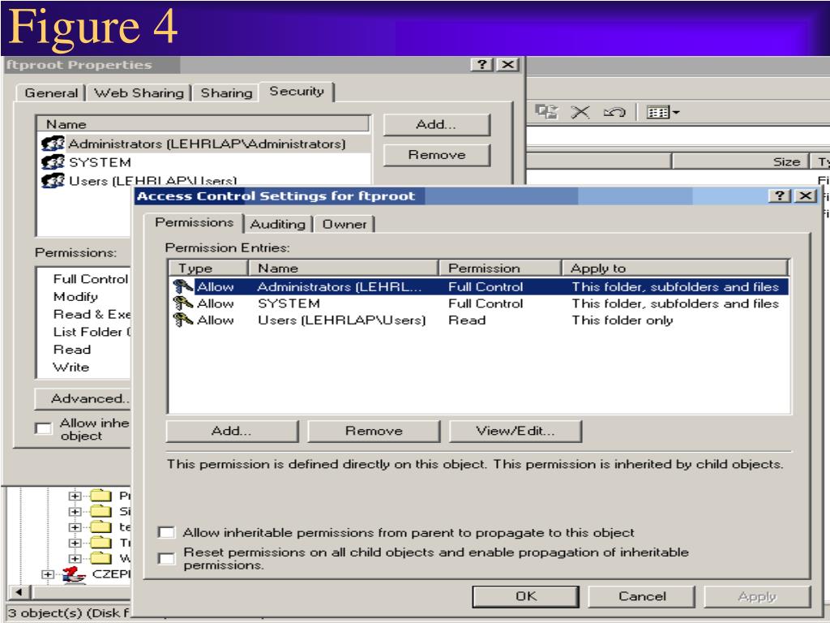Sort entries by Apply to column header
This screenshot has width=830, height=623.
coord(675,268)
